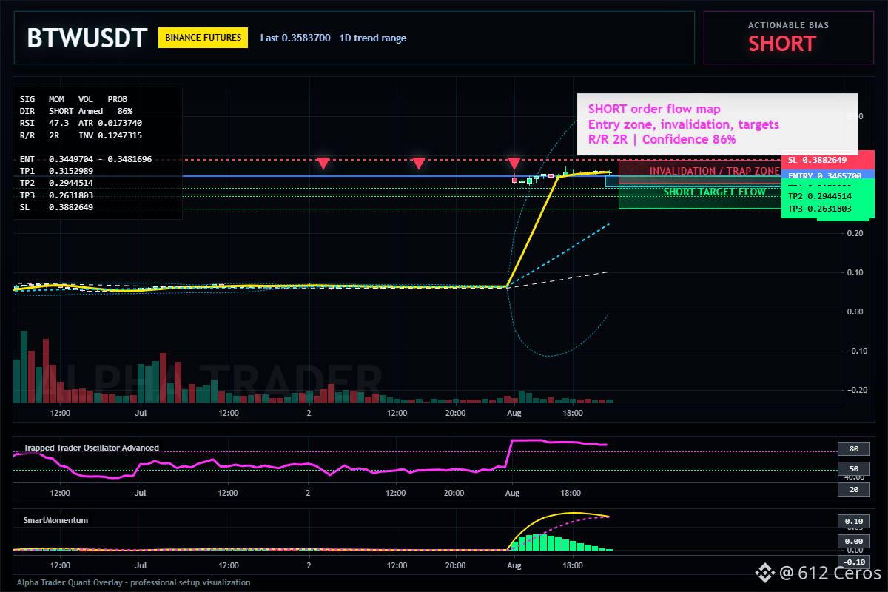Image resolution: width=888 pixels, height=592 pixels.
Task: Click the PROB 86% value in stats panel
Action: 124,110
